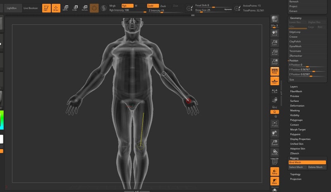Toggle Transp transparency mode
Screen dimensions: 331x192
coord(274,171)
